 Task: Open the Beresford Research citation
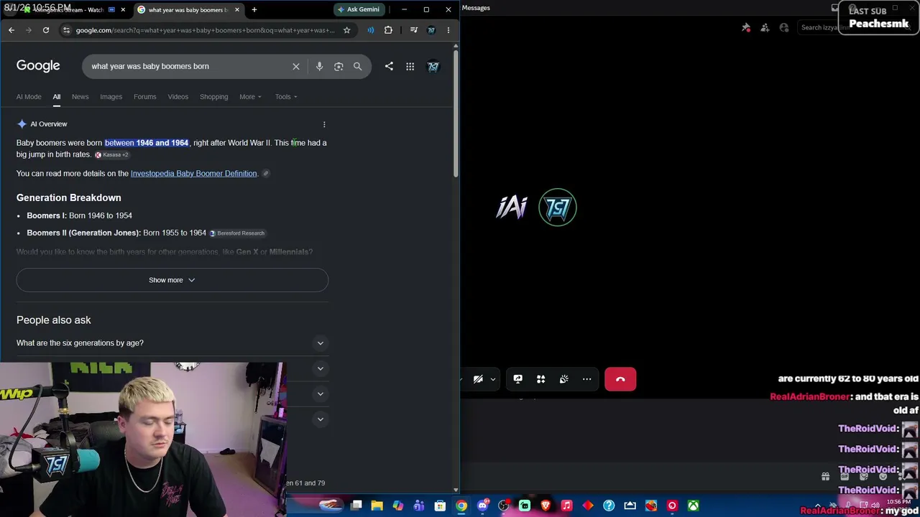pyautogui.click(x=237, y=233)
